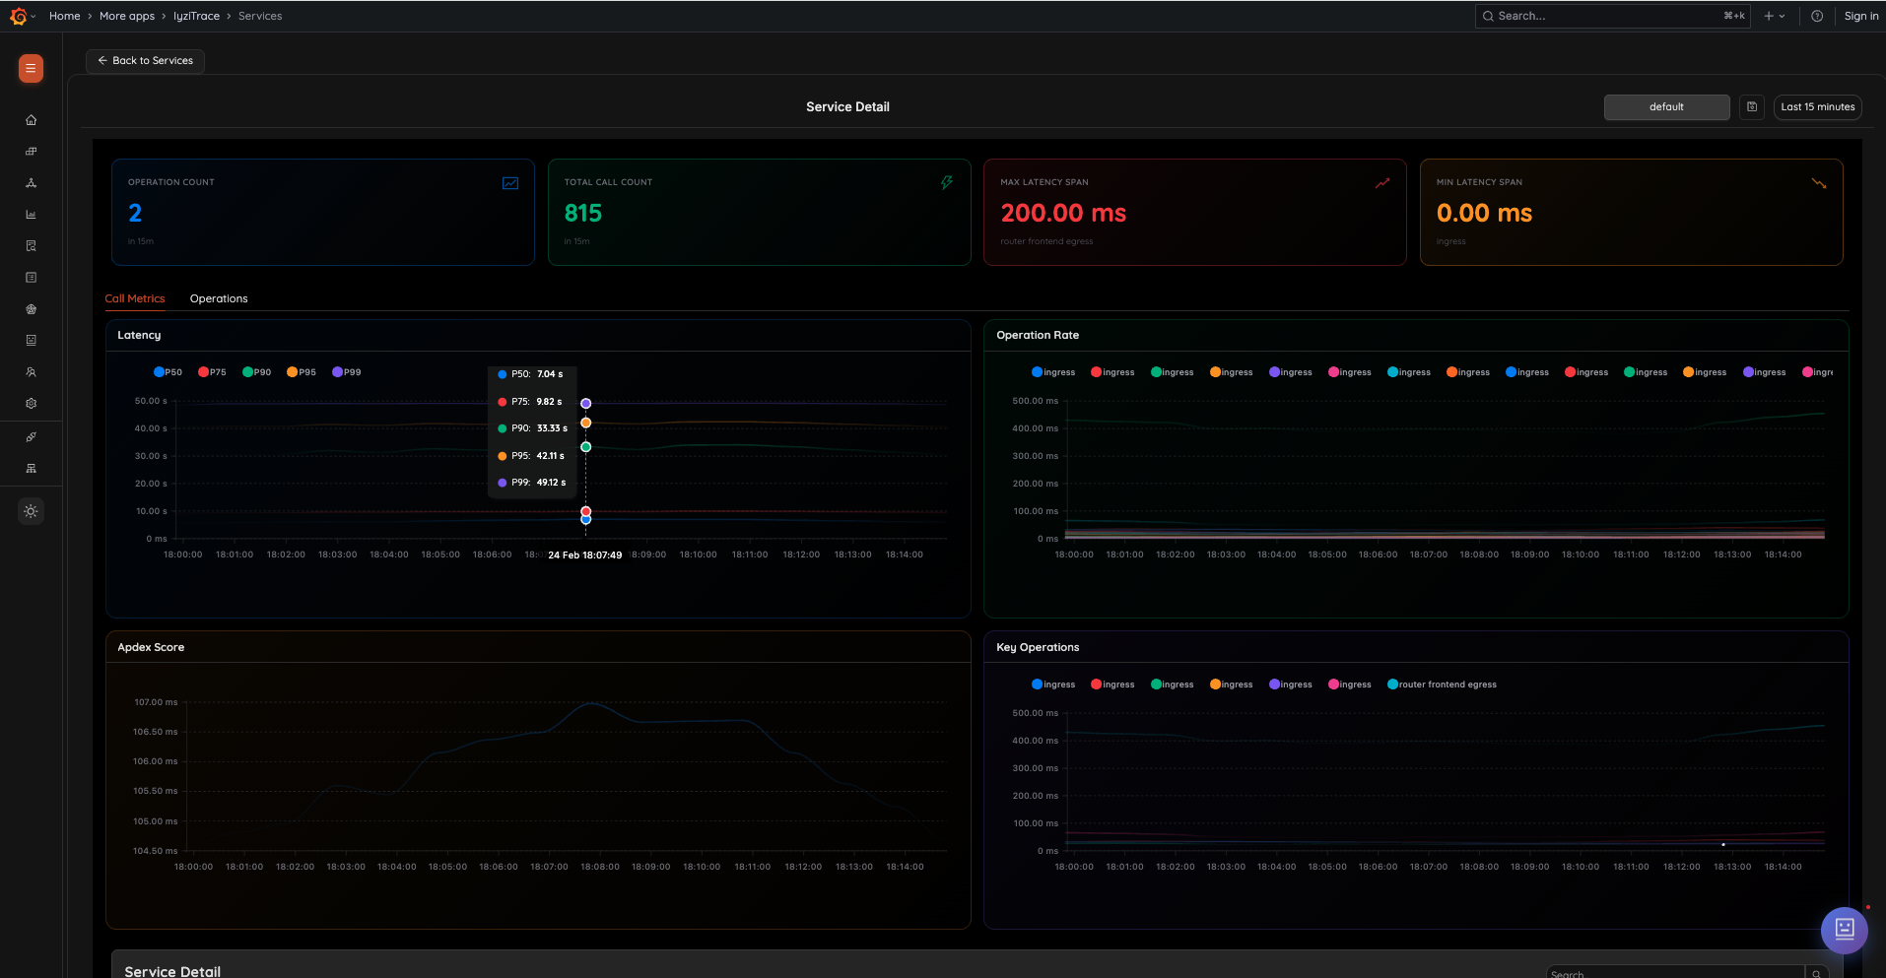Select the Call Metrics tab

135,298
